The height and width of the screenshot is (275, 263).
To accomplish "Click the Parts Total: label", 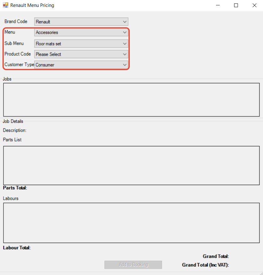I will click(x=15, y=188).
